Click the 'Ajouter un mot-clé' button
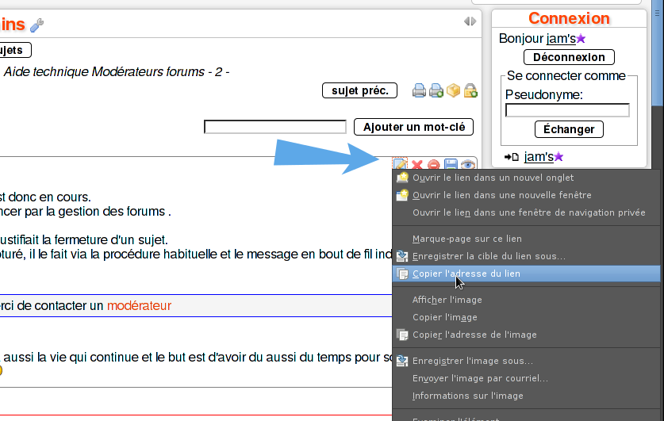The height and width of the screenshot is (421, 664). [414, 127]
